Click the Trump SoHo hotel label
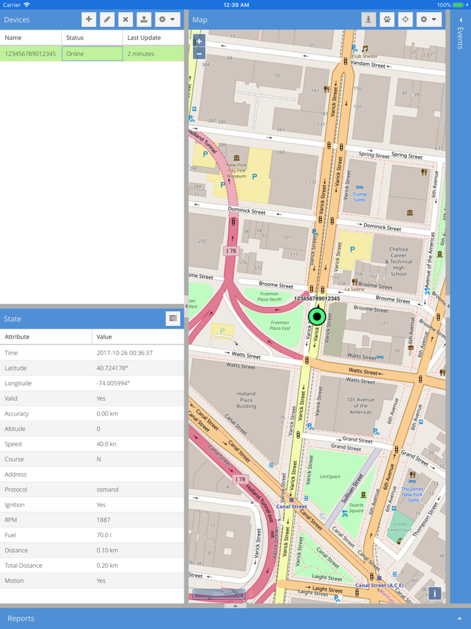Image resolution: width=471 pixels, height=629 pixels. (359, 197)
